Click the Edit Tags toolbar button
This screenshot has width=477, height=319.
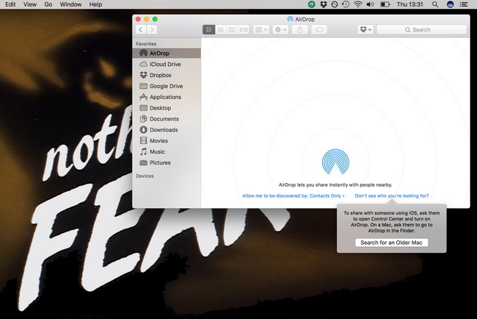319,29
